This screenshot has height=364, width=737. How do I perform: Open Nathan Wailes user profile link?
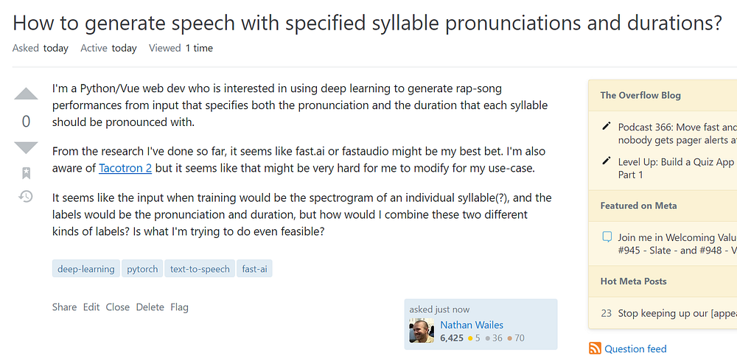pyautogui.click(x=472, y=324)
